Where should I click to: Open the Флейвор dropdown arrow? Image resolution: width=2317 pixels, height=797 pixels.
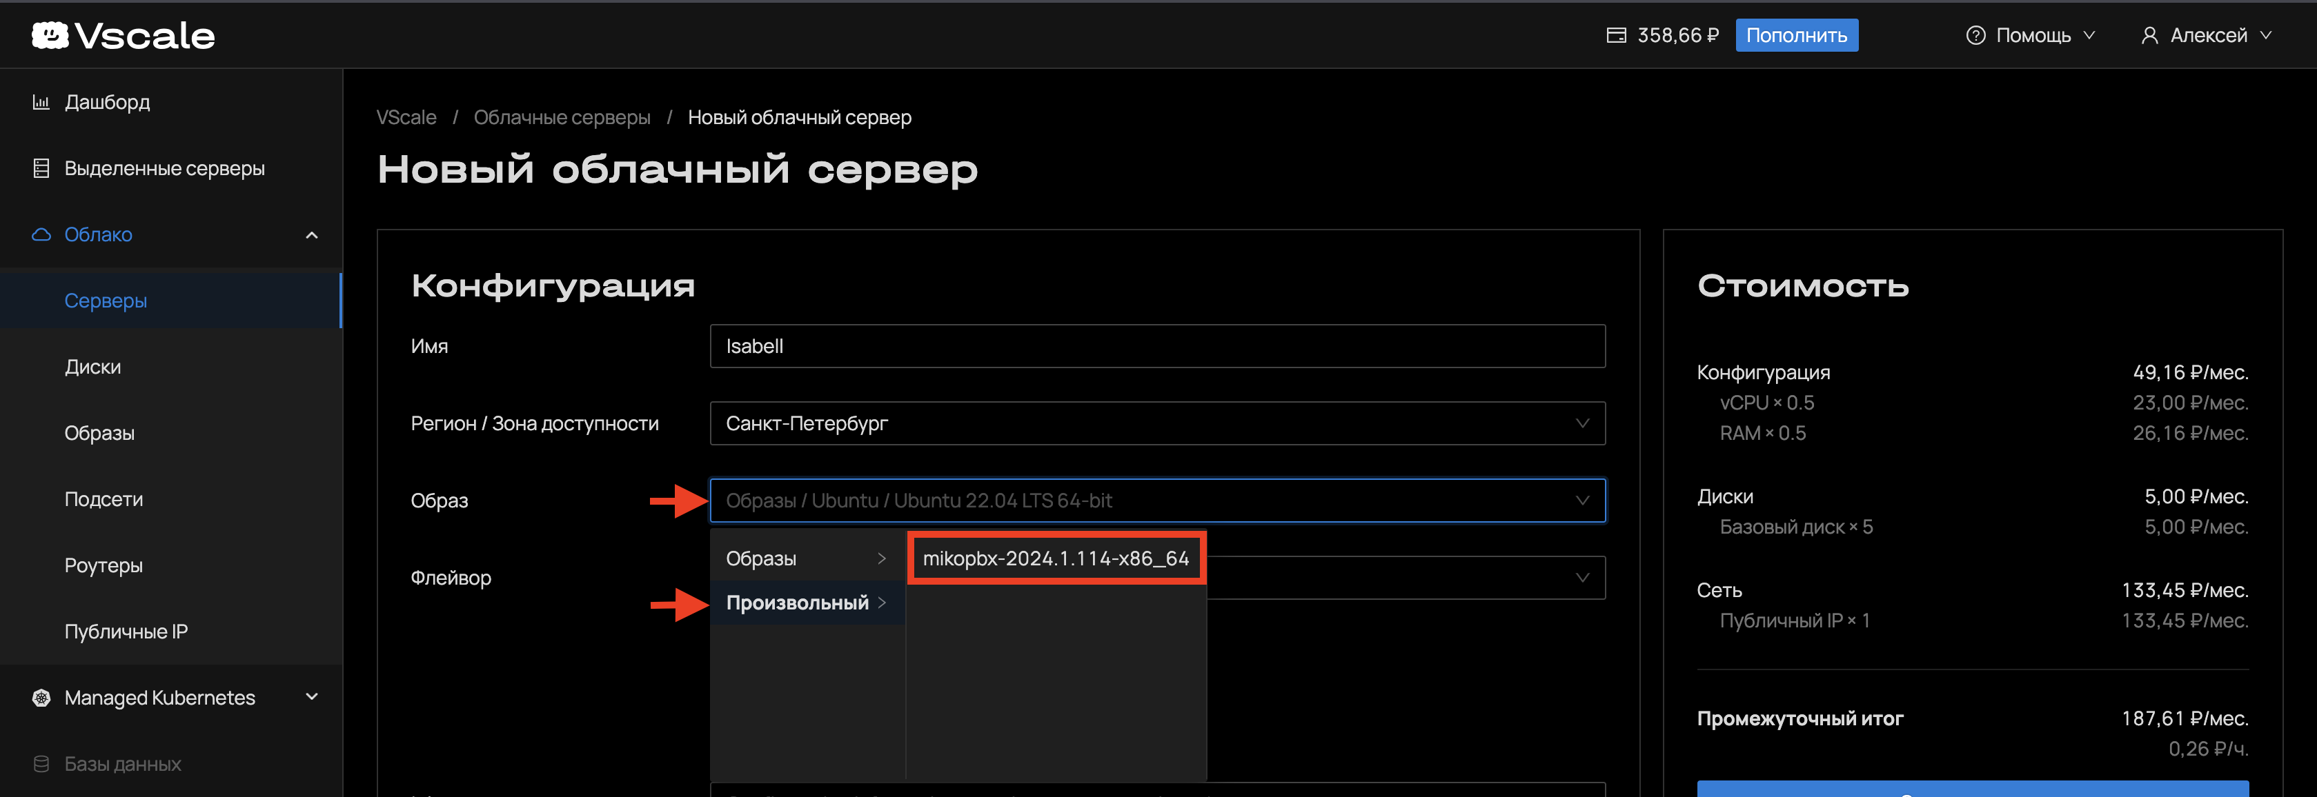click(1582, 578)
